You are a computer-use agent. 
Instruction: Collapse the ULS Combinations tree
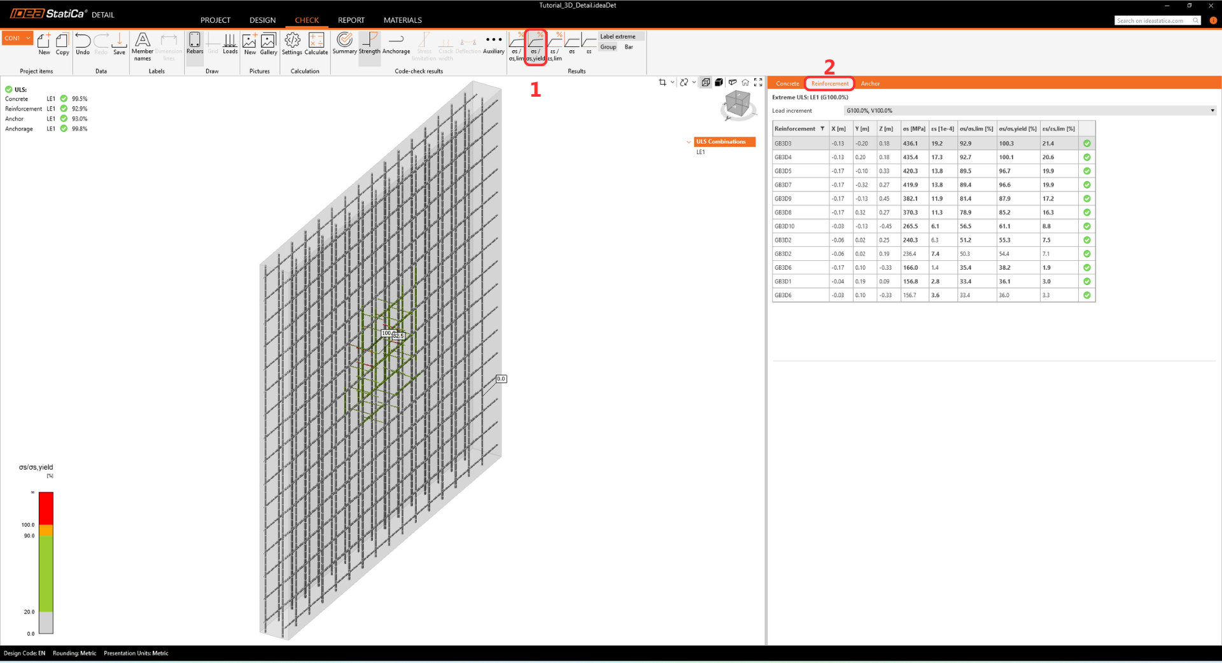(x=689, y=142)
